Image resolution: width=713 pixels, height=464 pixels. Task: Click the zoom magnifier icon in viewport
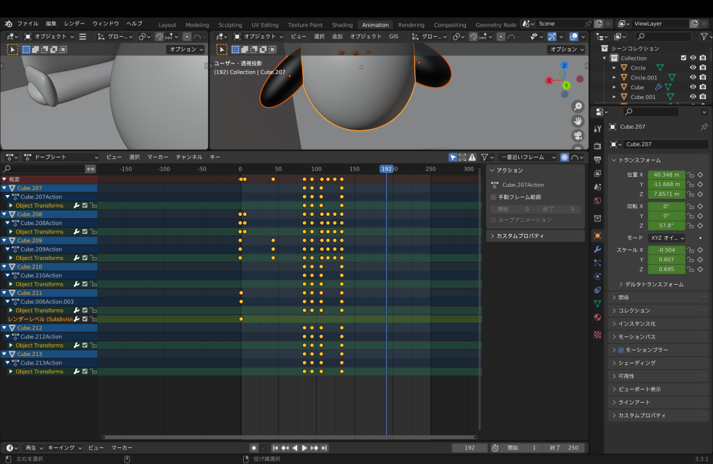pyautogui.click(x=577, y=107)
